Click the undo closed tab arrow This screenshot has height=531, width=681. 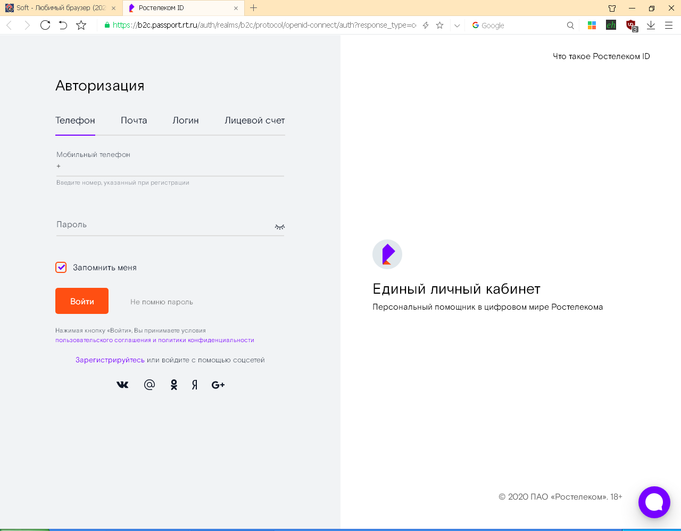(x=63, y=25)
